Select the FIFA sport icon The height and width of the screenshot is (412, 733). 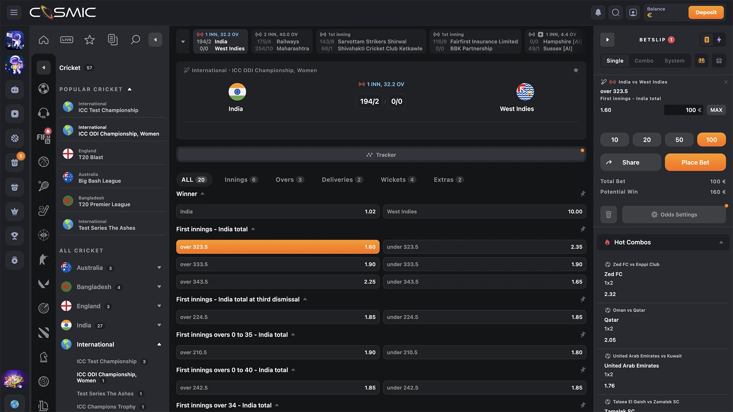[x=44, y=137]
